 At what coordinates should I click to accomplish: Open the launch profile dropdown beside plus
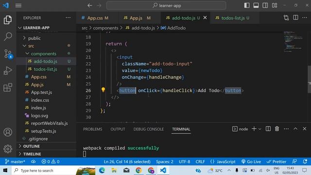point(260,129)
